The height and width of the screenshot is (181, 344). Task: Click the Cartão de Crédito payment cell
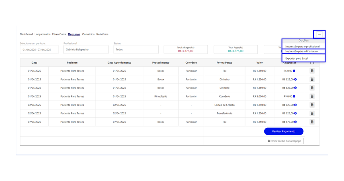pyautogui.click(x=224, y=105)
